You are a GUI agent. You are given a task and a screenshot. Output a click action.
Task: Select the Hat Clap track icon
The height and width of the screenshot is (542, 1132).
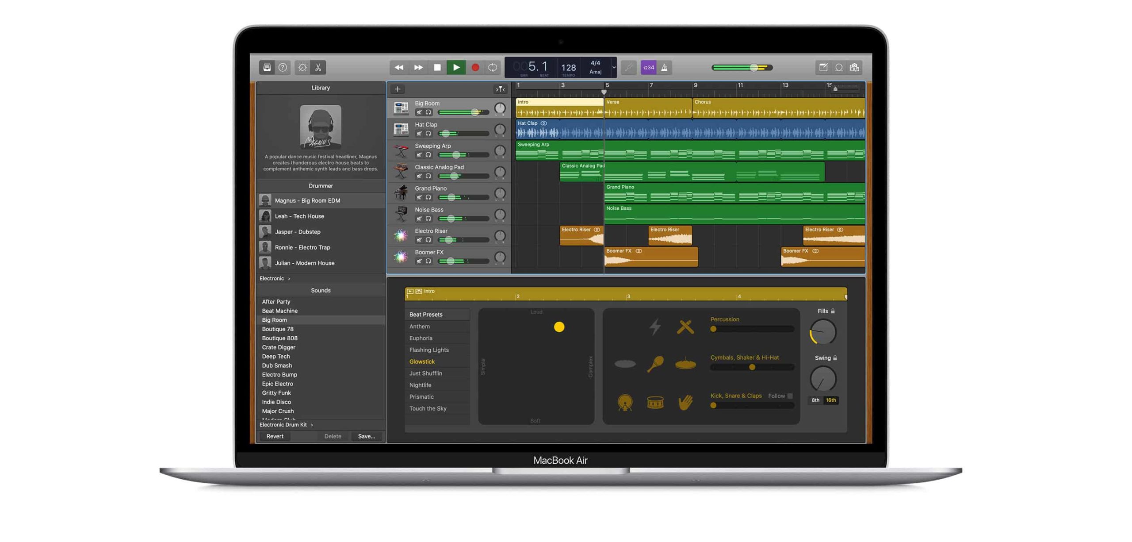(x=401, y=129)
